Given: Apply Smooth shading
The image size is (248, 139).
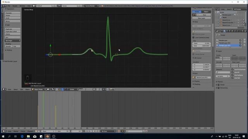Looking at the screenshot, I should (x=9, y=46).
